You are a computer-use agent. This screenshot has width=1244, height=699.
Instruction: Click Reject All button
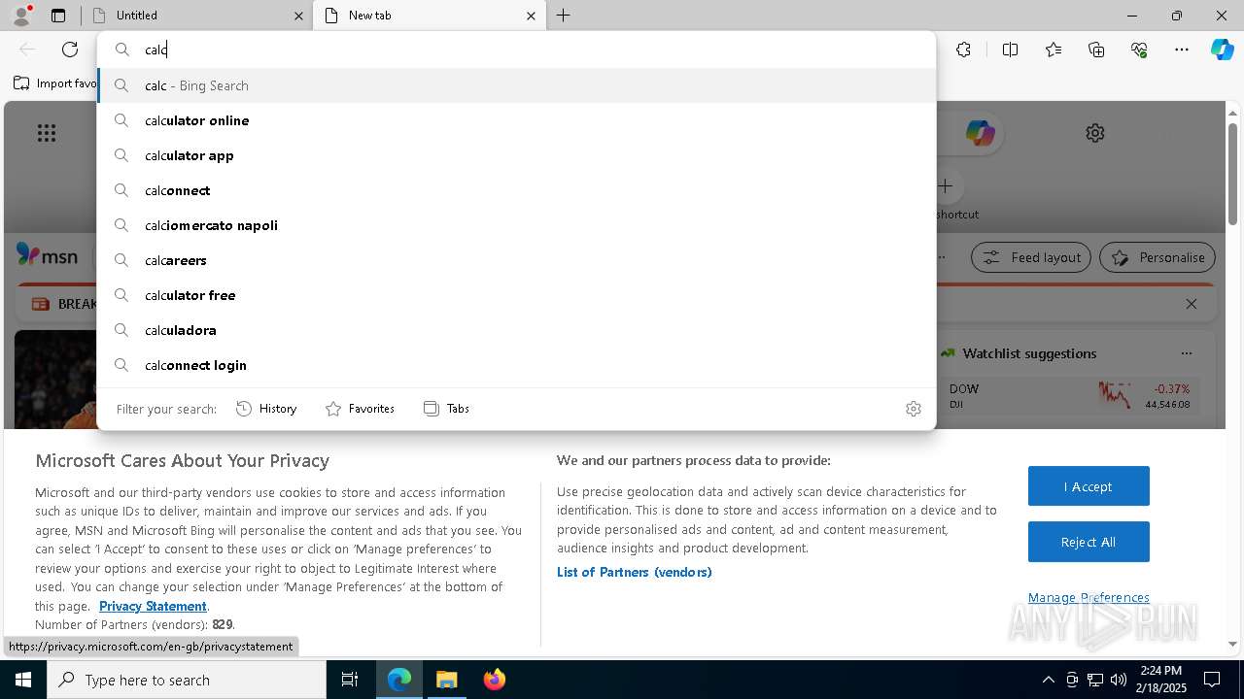(x=1088, y=542)
